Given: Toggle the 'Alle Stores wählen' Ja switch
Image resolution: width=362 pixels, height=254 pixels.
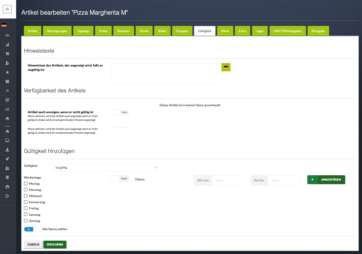Looking at the screenshot, I should 33,229.
